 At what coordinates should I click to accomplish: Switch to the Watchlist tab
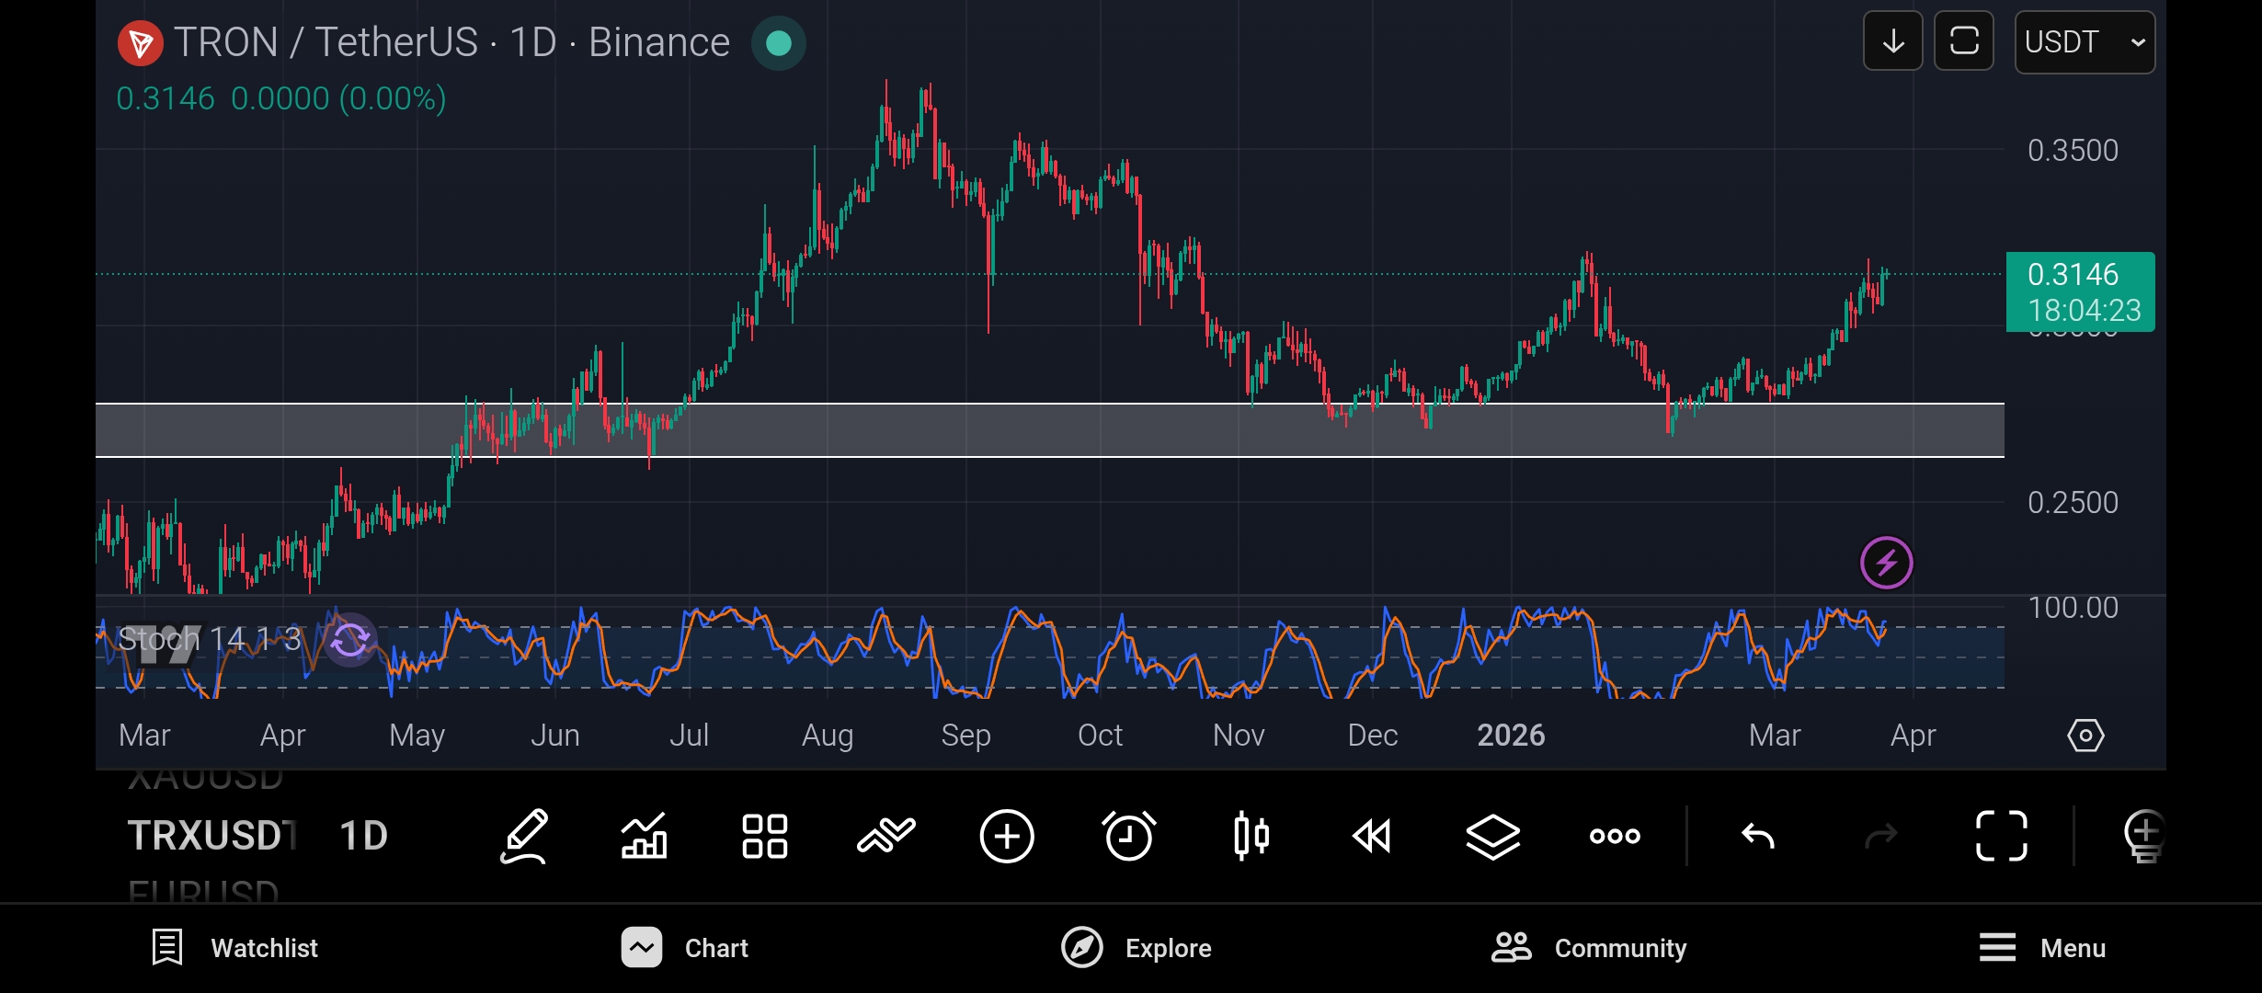coord(234,948)
